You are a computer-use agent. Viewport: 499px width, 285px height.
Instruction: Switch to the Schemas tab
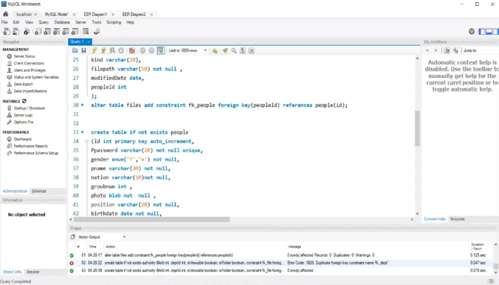point(39,191)
